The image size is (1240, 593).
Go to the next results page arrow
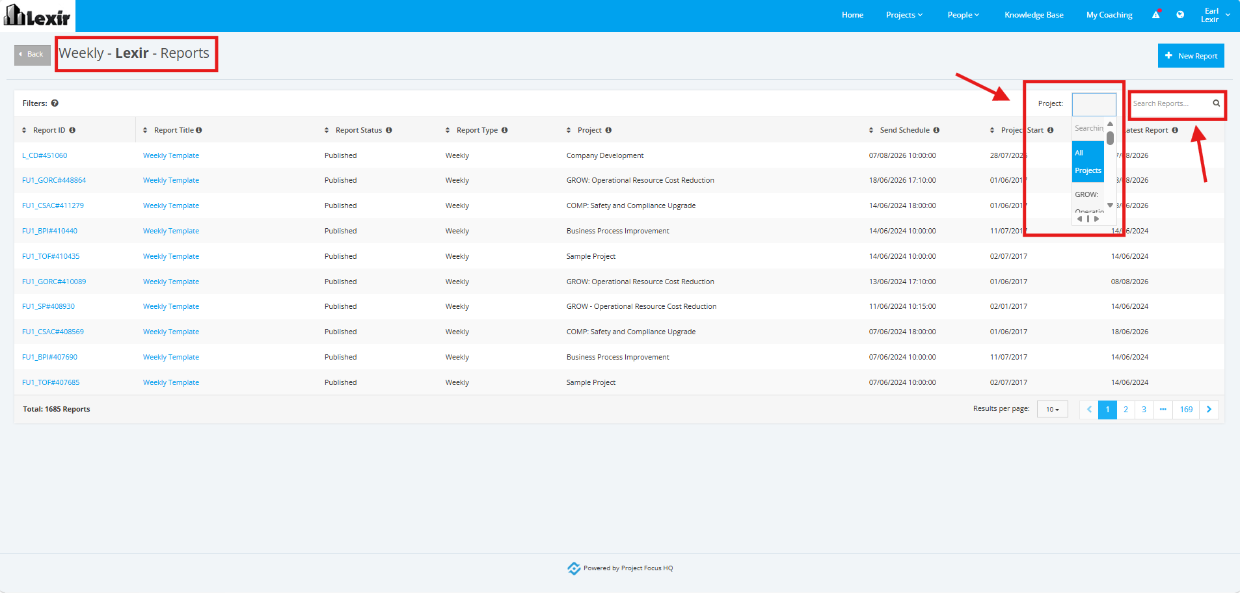1209,410
